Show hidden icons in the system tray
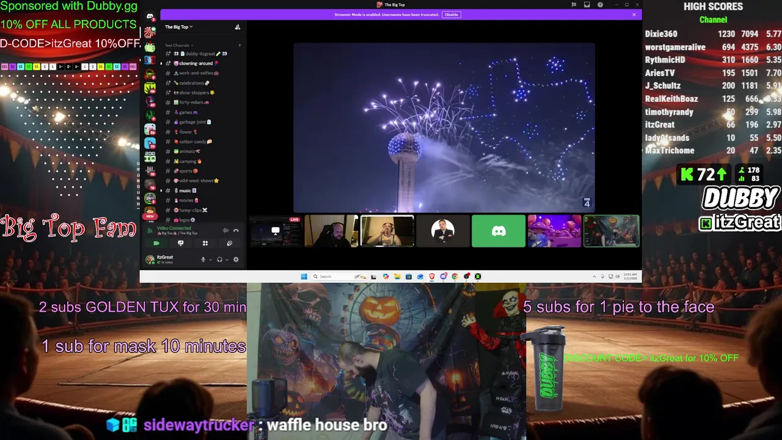782x440 pixels. pyautogui.click(x=594, y=277)
